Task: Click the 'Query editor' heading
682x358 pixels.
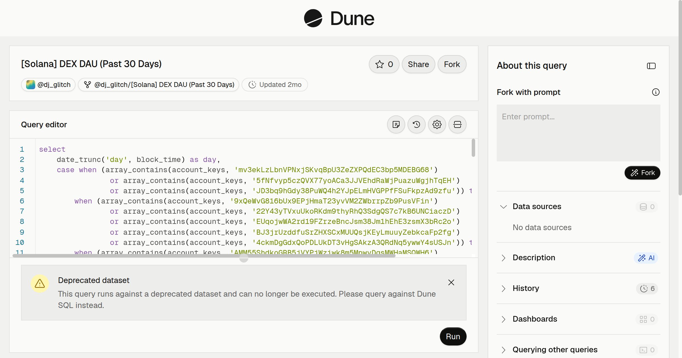Action: click(44, 124)
